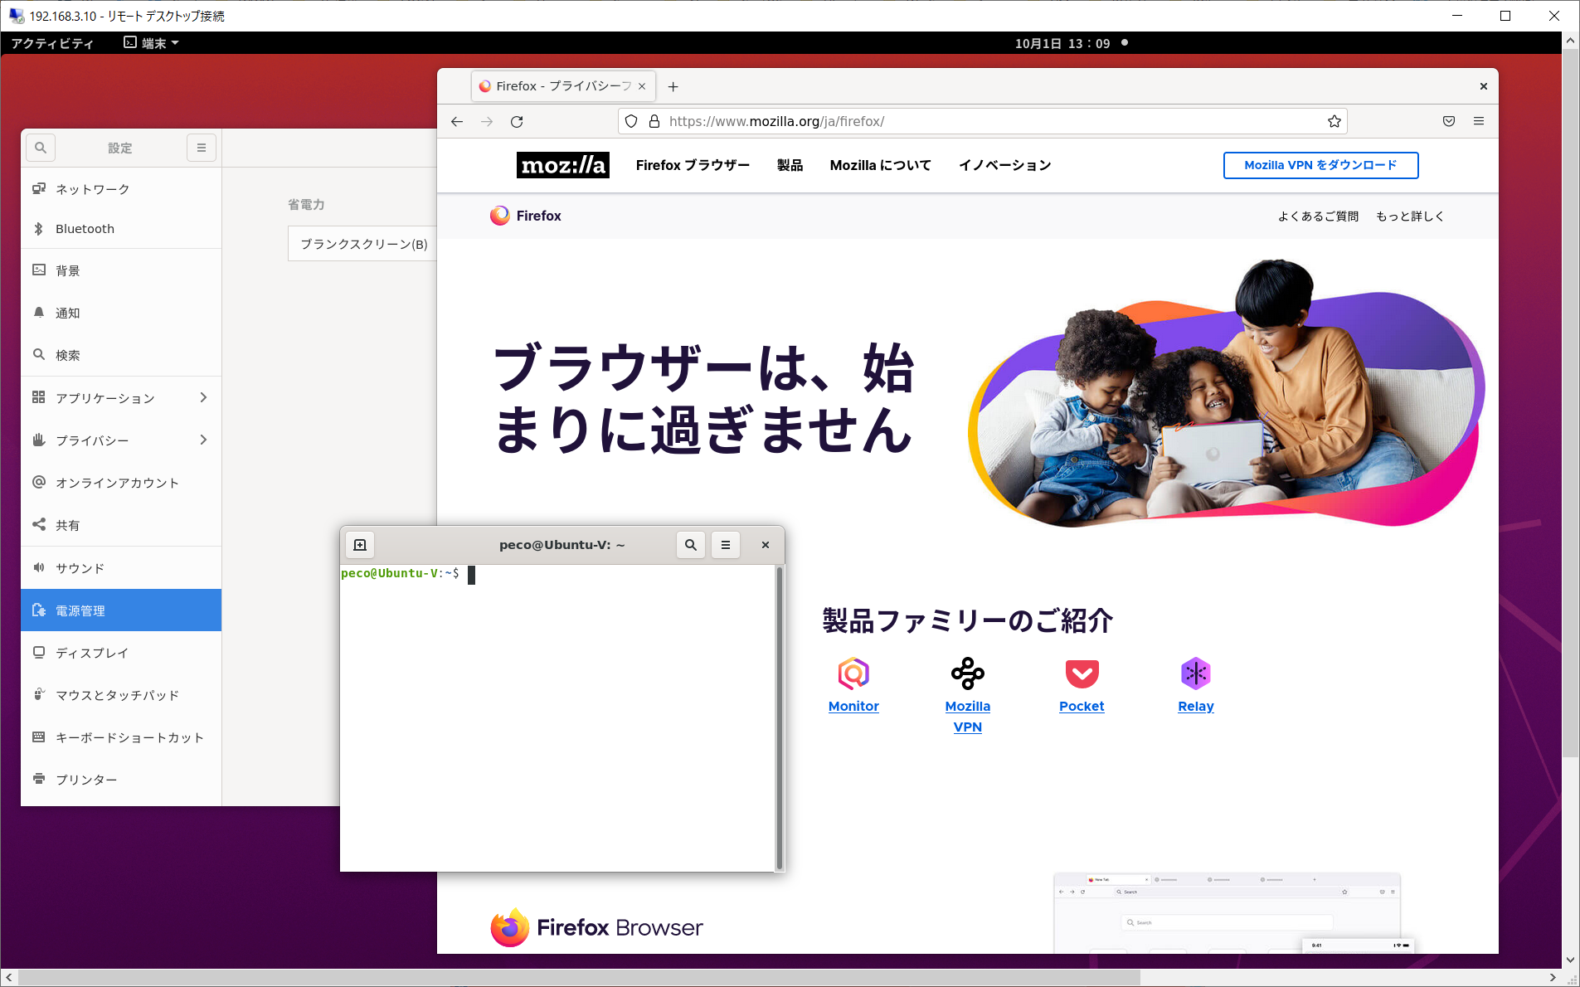Close the Firefox privacy tab
This screenshot has width=1580, height=987.
642,86
